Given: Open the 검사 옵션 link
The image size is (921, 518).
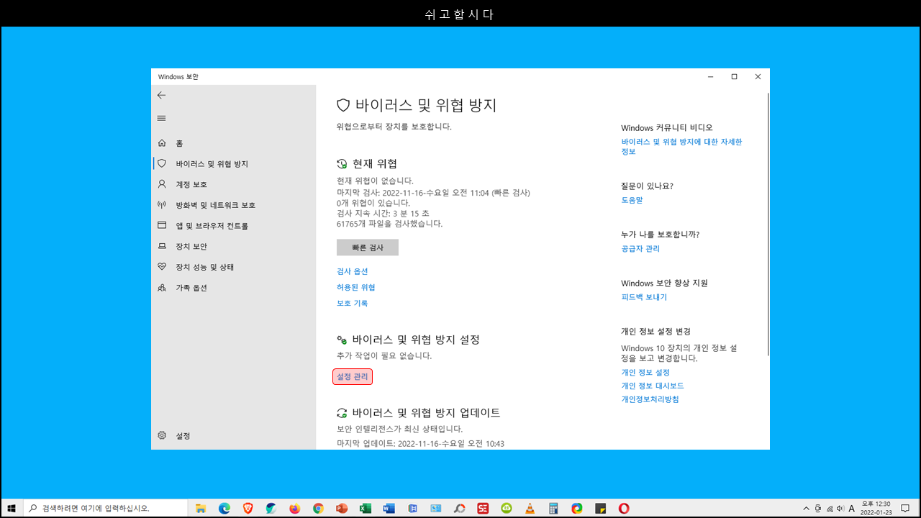Looking at the screenshot, I should pos(353,271).
